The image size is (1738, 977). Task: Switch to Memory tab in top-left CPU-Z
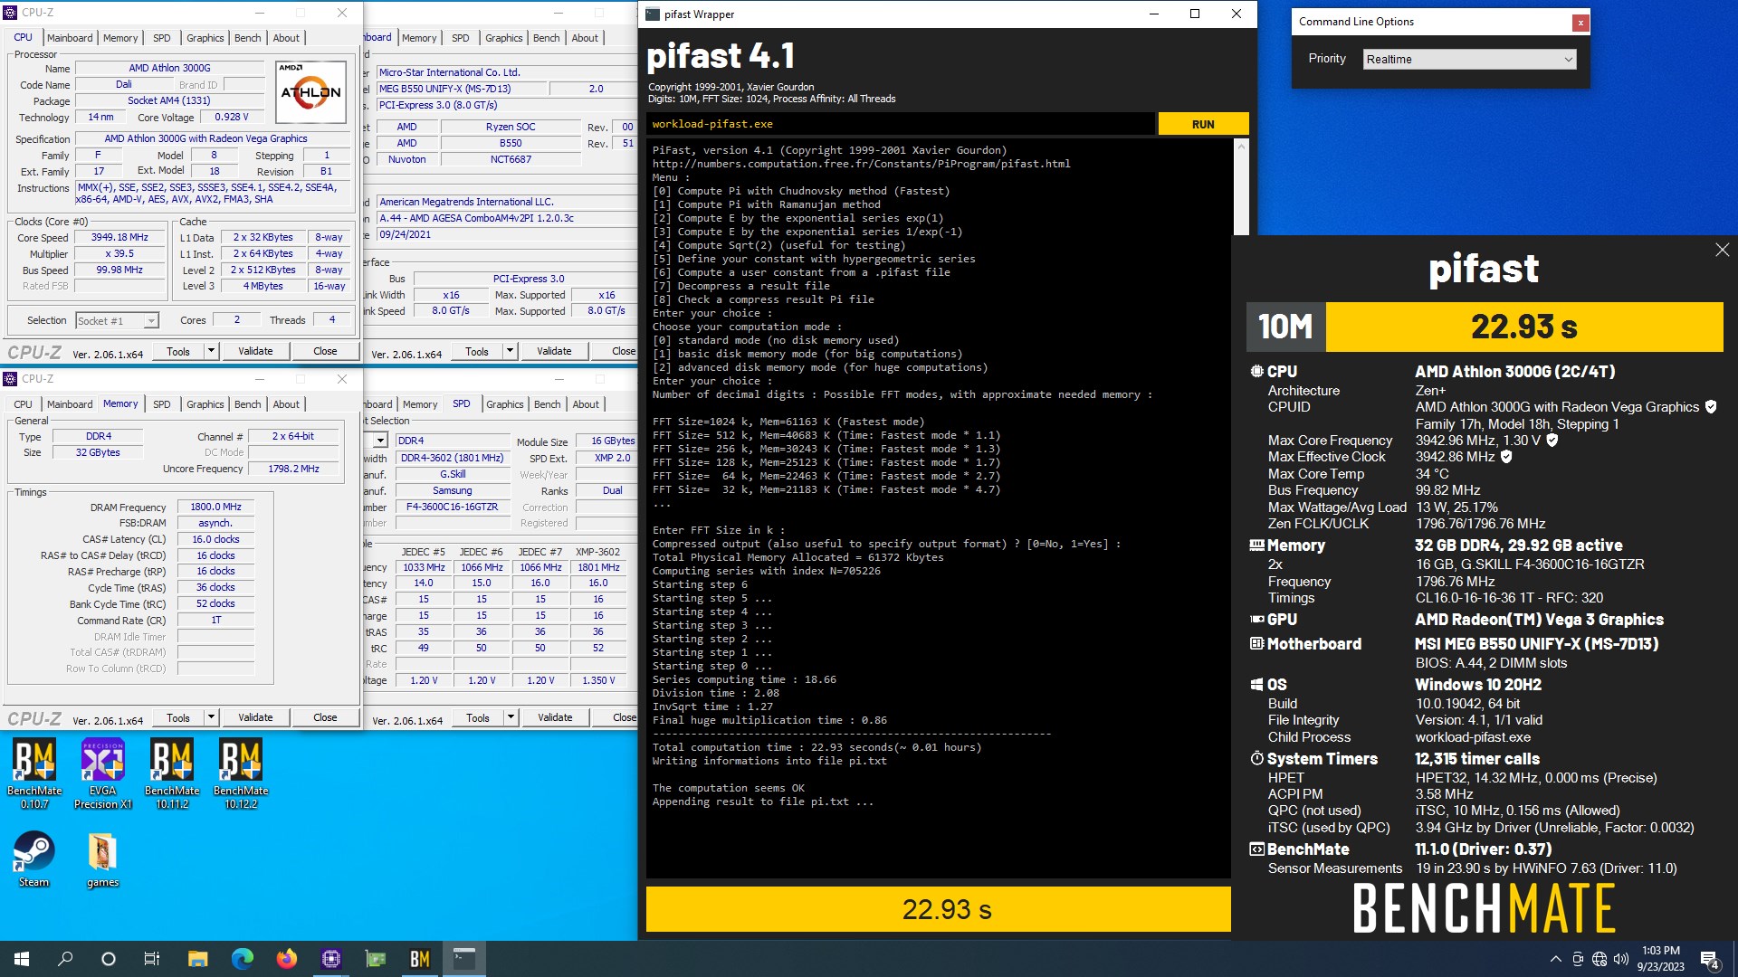coord(120,38)
